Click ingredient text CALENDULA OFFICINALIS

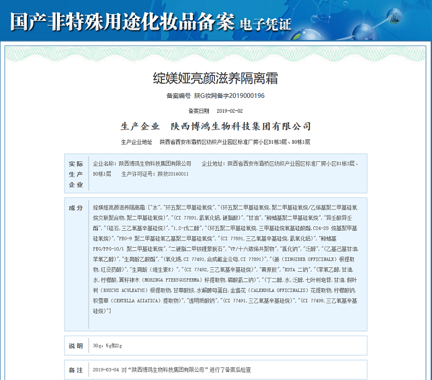coord(279,291)
